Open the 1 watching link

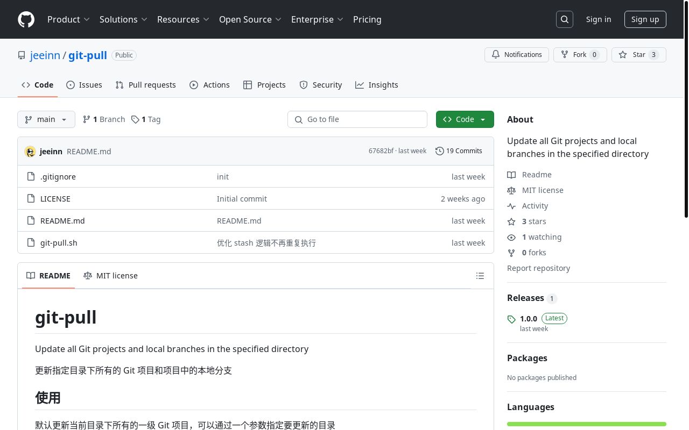[541, 237]
